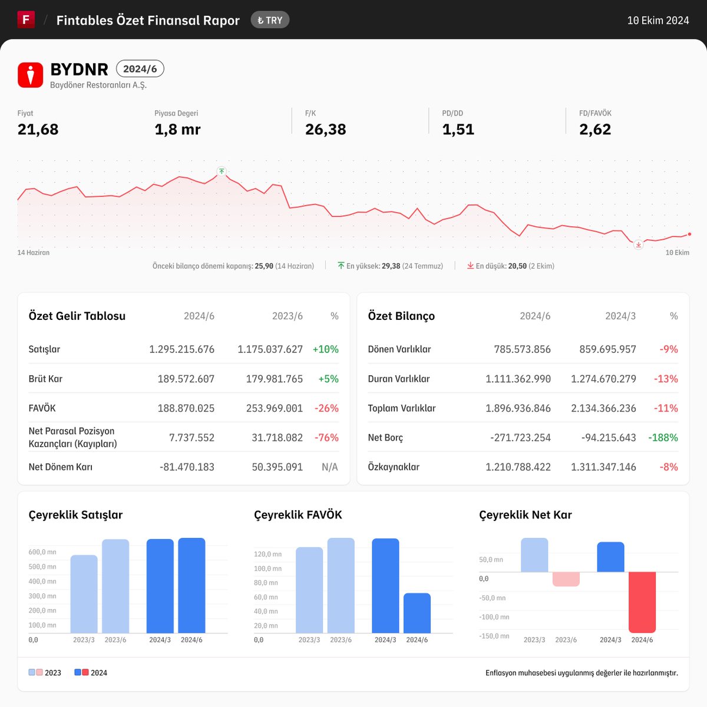The width and height of the screenshot is (707, 707).
Task: Click the Satışlar 2024/6 value 1.295.215.676
Action: point(181,349)
